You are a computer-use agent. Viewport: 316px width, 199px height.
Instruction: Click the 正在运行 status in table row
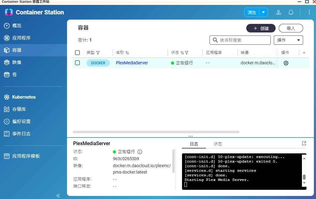182,63
